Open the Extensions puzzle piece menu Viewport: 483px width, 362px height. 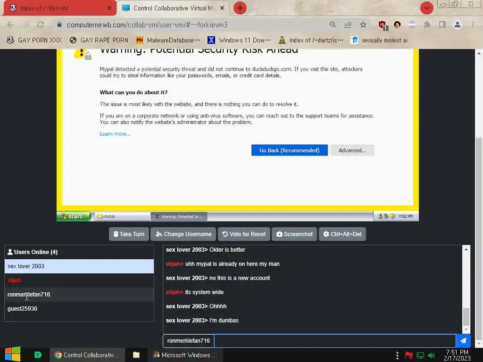[x=427, y=25]
